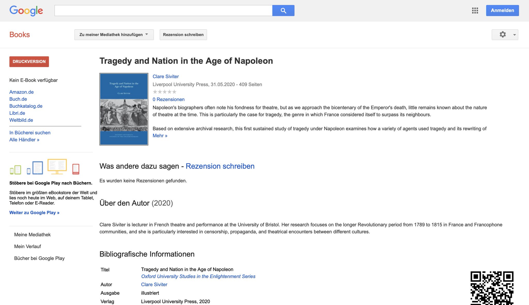The height and width of the screenshot is (305, 529).
Task: Open the book cover thumbnail
Action: coord(124,109)
